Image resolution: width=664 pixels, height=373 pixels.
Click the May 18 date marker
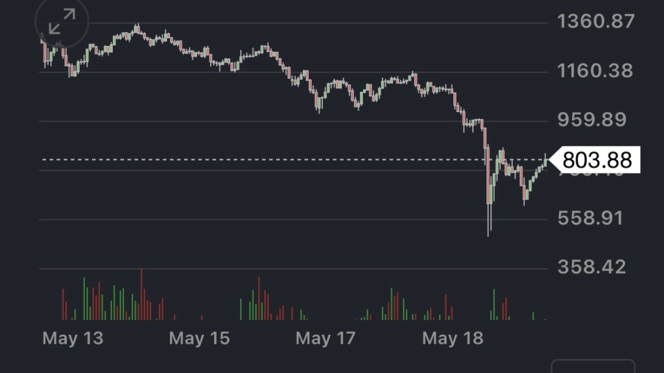(x=453, y=338)
